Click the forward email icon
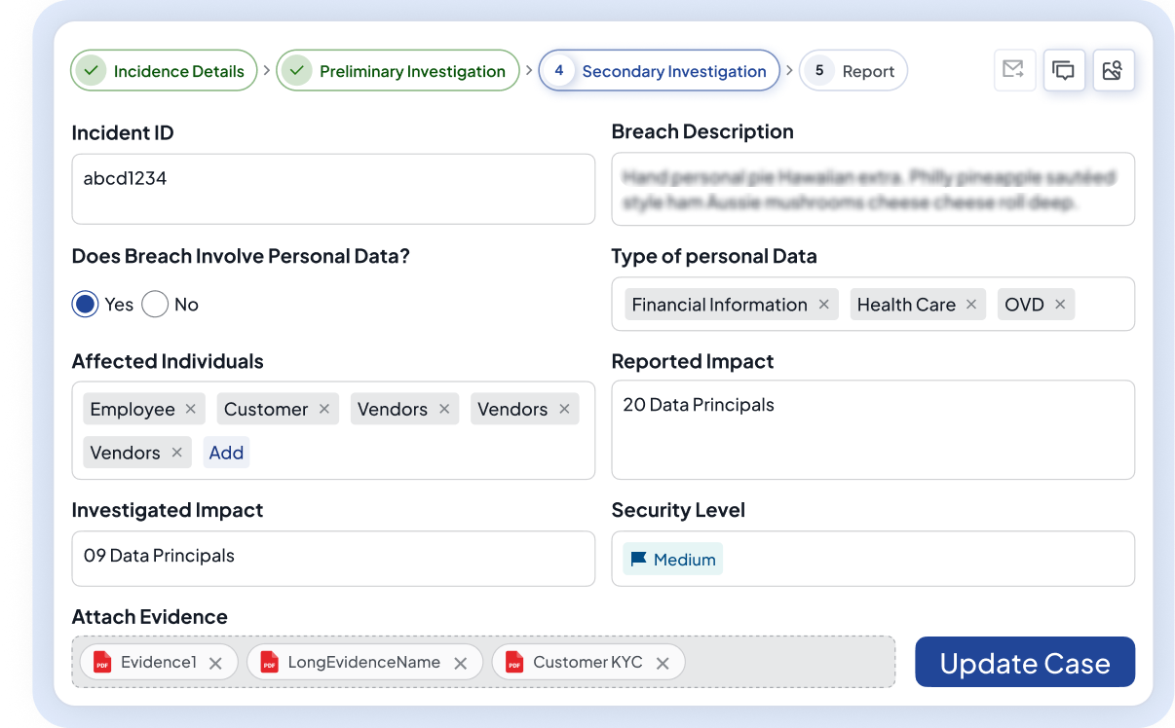This screenshot has width=1175, height=728. pos(1014,70)
